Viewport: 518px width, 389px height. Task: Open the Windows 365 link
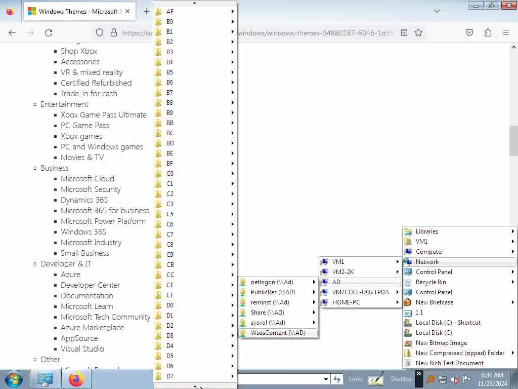point(83,232)
